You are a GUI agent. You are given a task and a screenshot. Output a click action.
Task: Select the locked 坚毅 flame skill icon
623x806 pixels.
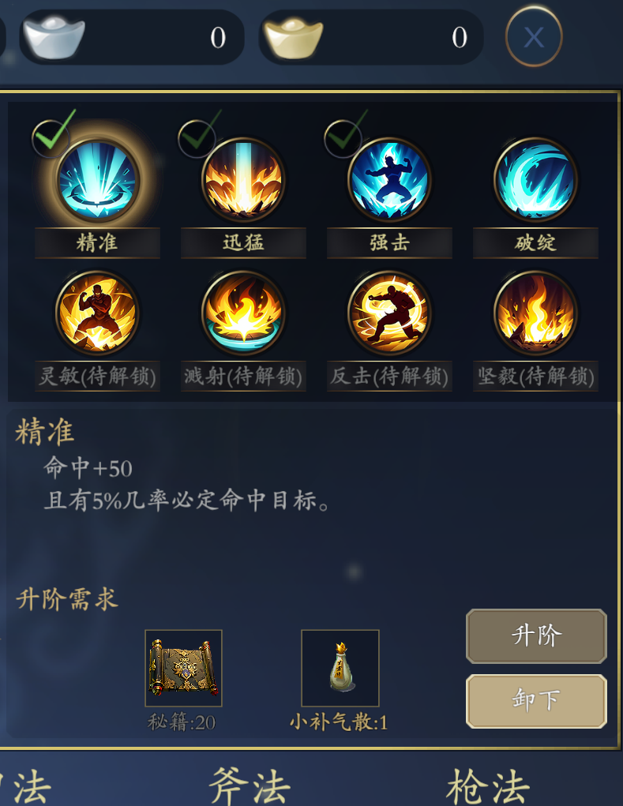click(535, 313)
